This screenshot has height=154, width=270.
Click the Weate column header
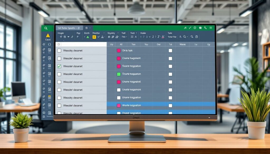182,44
